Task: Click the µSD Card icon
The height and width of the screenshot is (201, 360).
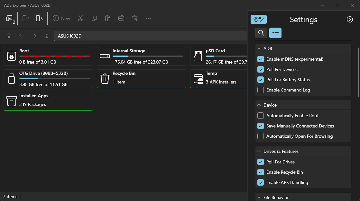Action: click(198, 56)
